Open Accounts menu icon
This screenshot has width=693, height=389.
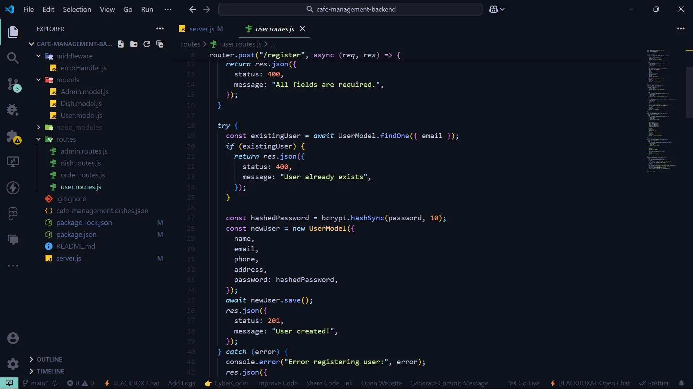click(x=13, y=338)
